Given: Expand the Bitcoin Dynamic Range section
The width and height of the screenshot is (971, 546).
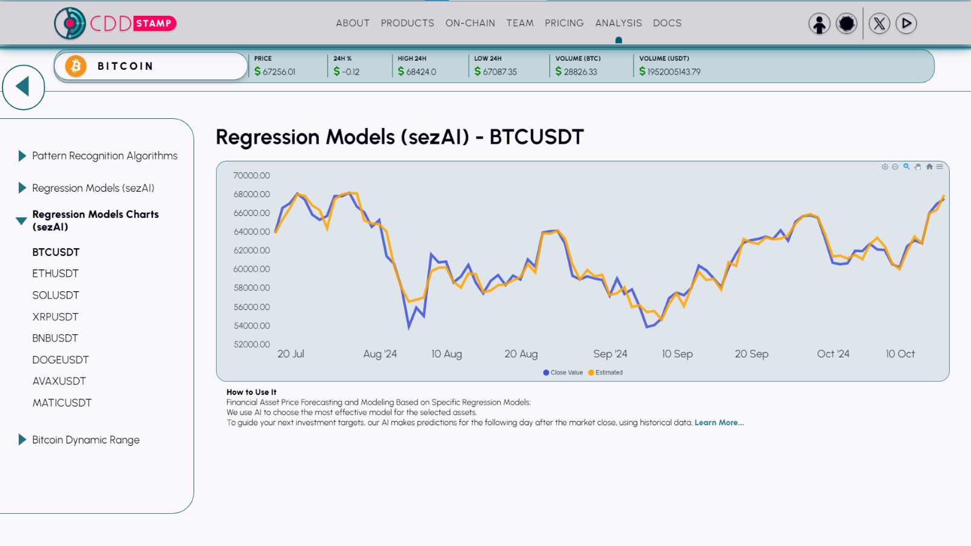Looking at the screenshot, I should point(86,440).
